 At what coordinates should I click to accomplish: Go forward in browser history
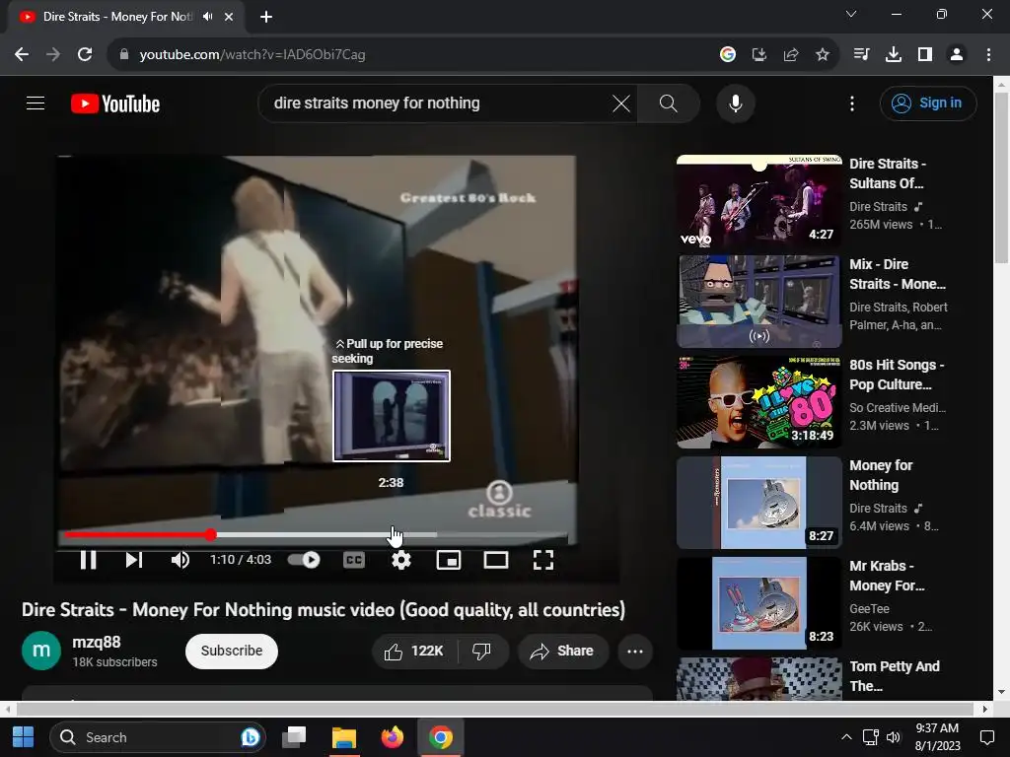[53, 55]
